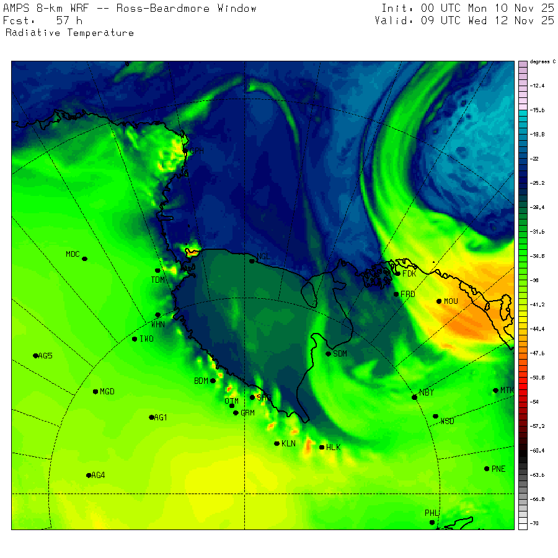Click the -70 colorbar value
Viewport: 558px width, 558px height.
(534, 523)
